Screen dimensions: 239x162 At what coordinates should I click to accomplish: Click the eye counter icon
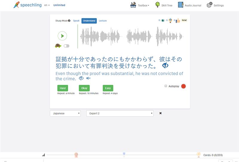pos(163,21)
